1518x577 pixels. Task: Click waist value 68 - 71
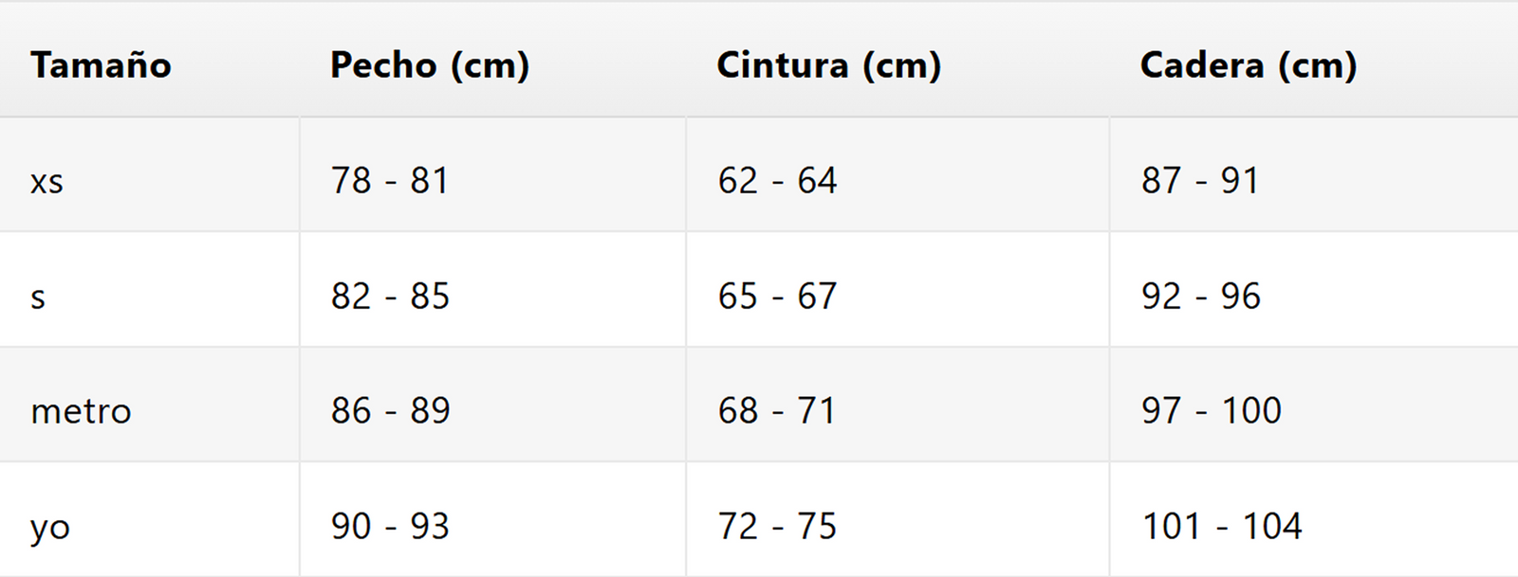pos(776,410)
